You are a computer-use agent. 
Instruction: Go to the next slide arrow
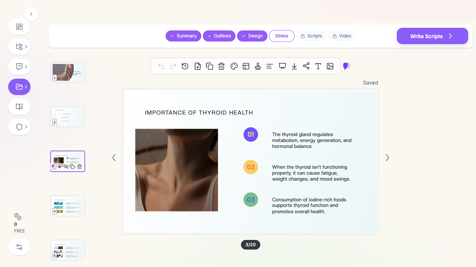point(387,158)
